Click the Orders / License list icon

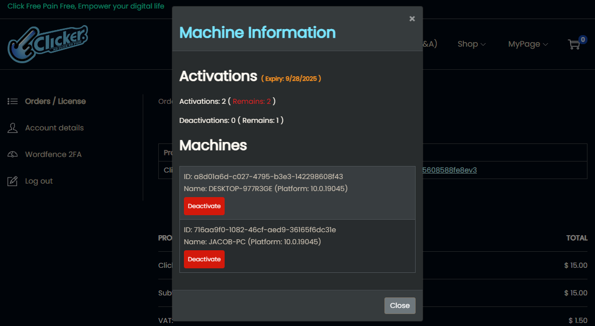coord(13,101)
